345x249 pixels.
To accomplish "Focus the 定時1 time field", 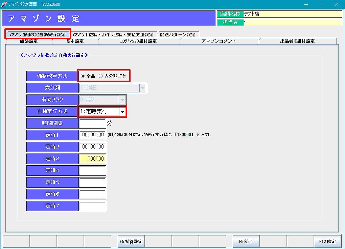I will coord(92,135).
